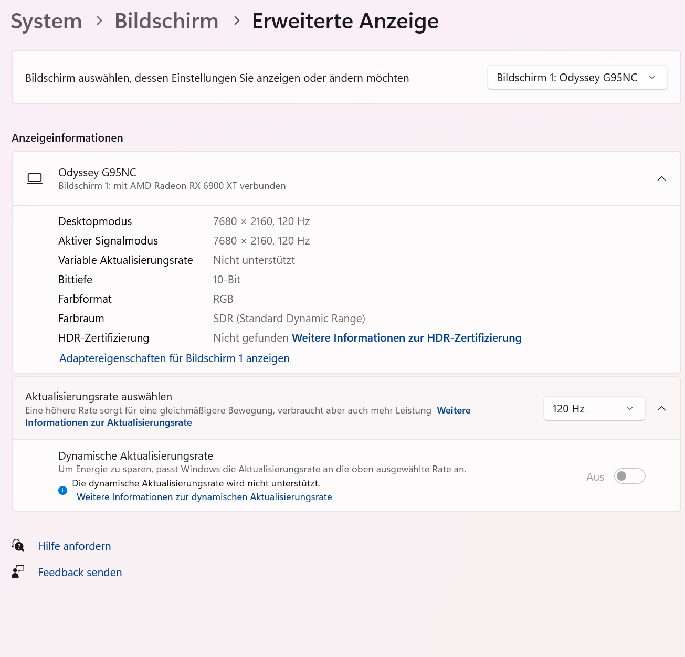
Task: Collapse the Aktualisierungsrate auswählen section
Action: tap(661, 409)
